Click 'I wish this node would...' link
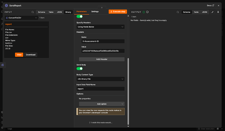The image size is (225, 131). 101,123
